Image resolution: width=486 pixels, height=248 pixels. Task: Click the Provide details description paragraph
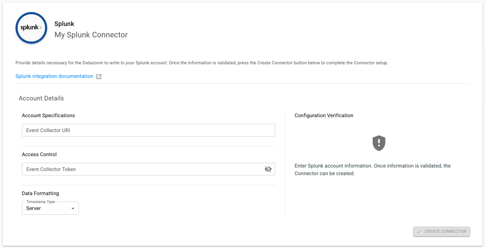pos(202,63)
